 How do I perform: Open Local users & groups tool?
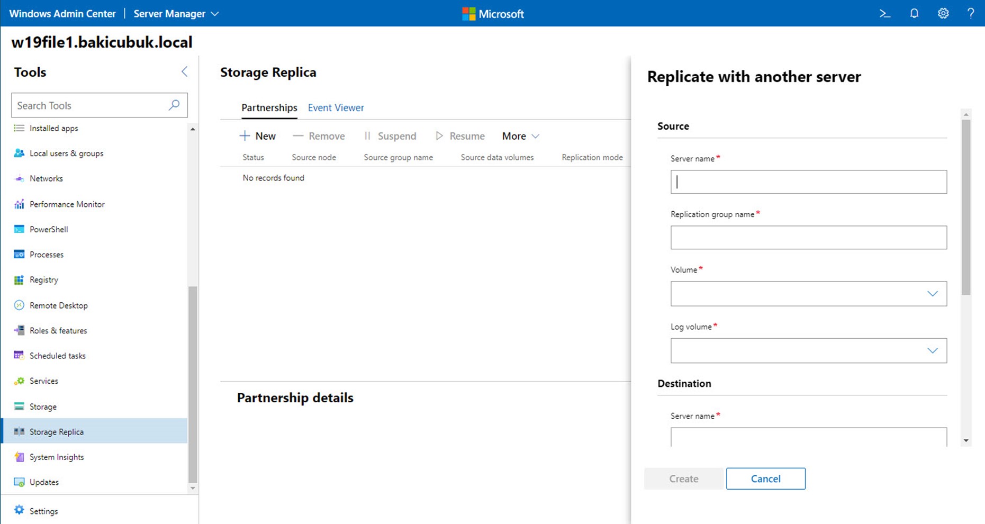point(66,153)
